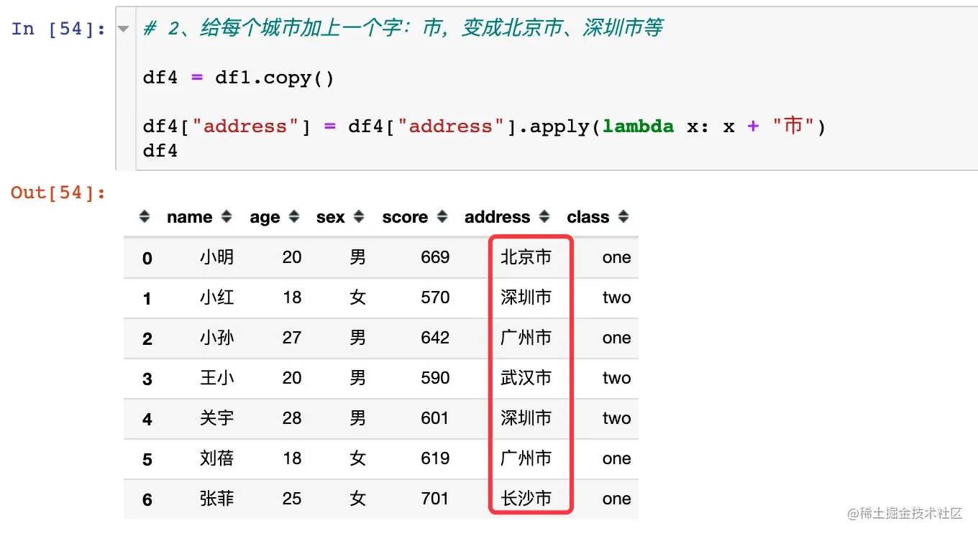The width and height of the screenshot is (978, 536).
Task: Select the cell containing 王小
Action: pyautogui.click(x=216, y=378)
